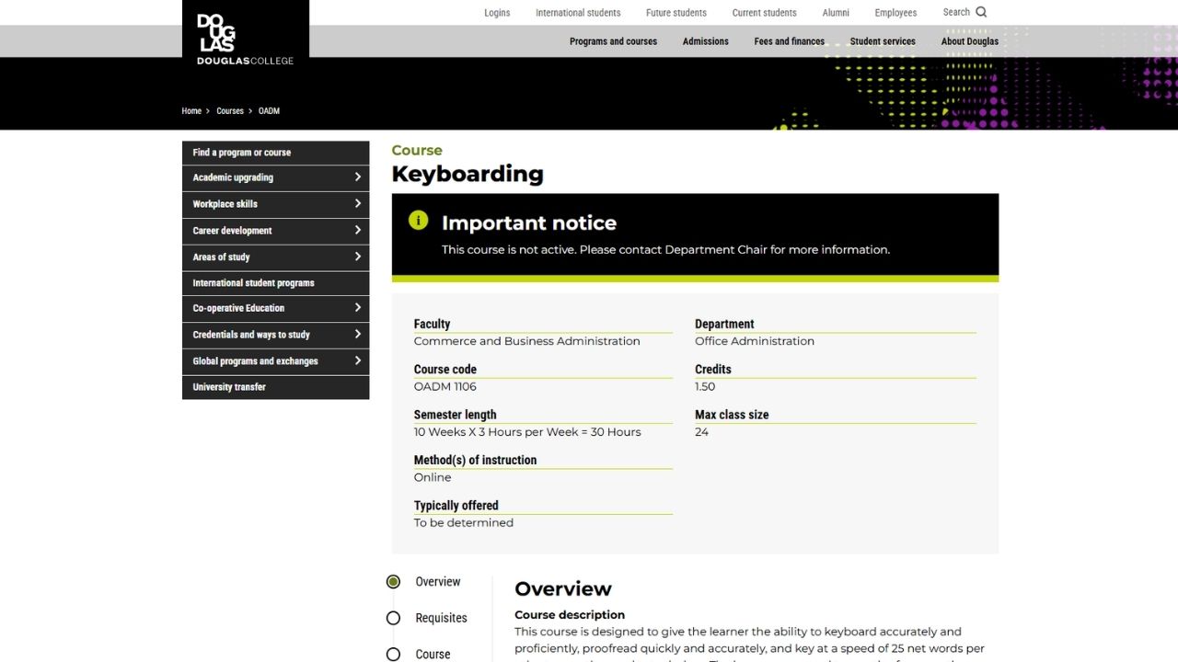Viewport: 1178px width, 662px height.
Task: Open University transfer sidebar item
Action: [275, 387]
